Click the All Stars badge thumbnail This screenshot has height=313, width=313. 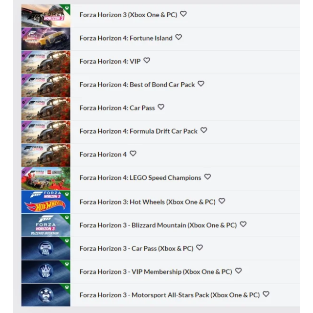tap(45, 295)
